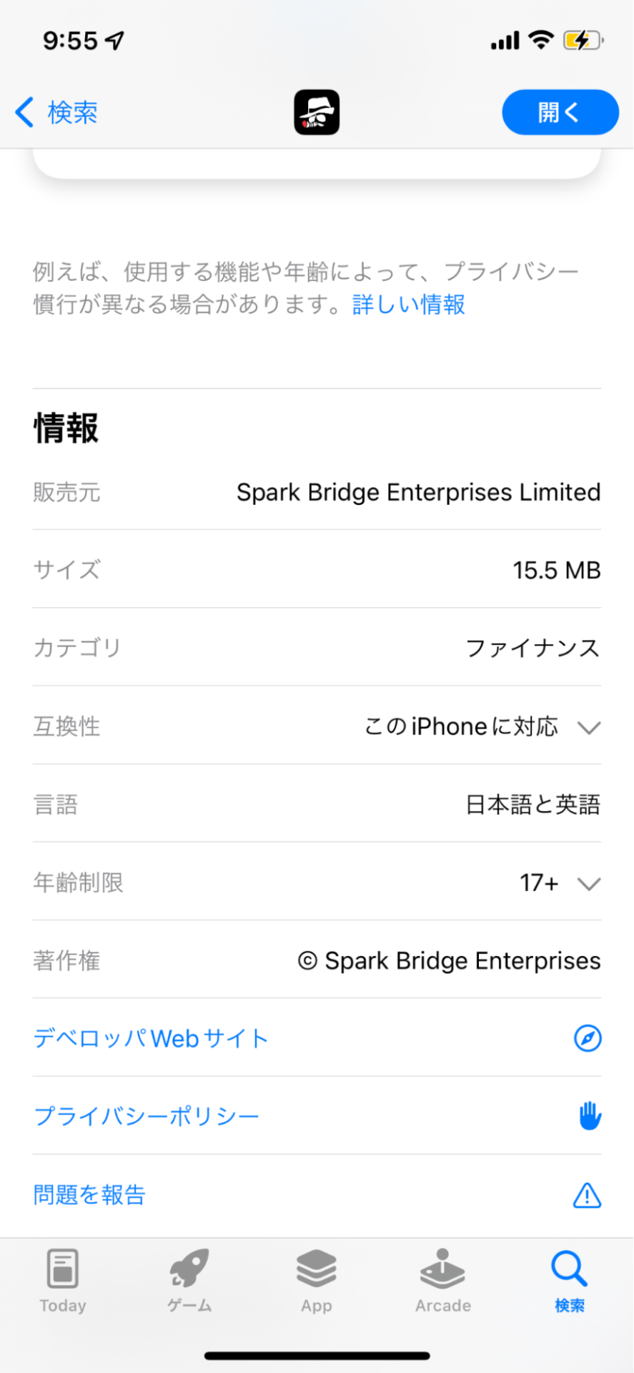Tap the hand icon for privacy policy
Viewport: 634px width, 1373px height.
click(589, 1116)
